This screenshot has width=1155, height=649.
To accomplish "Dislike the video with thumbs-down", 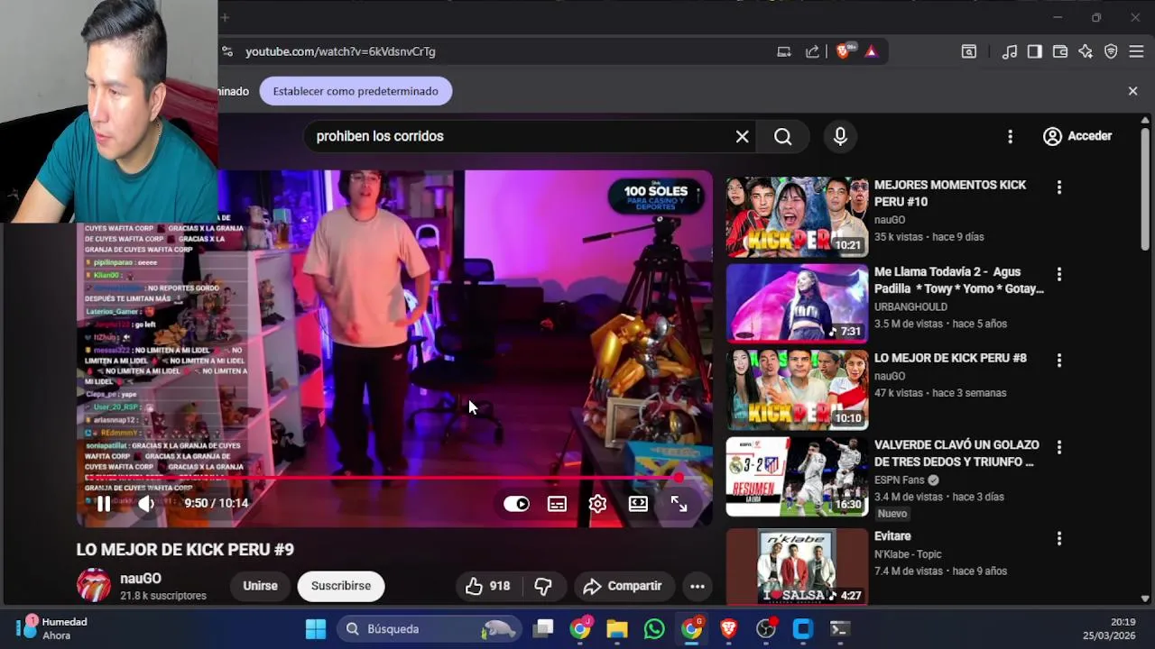I will click(543, 586).
